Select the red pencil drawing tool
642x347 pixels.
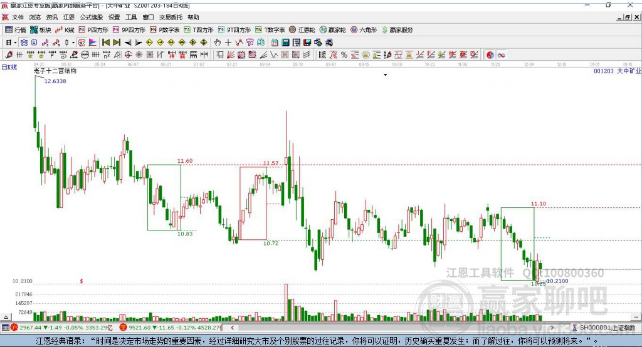[9, 55]
